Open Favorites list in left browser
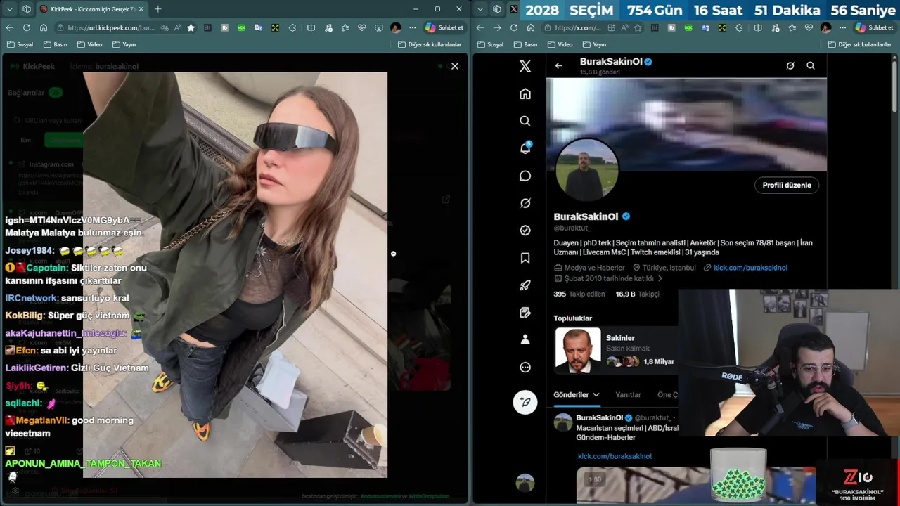 pos(345,27)
